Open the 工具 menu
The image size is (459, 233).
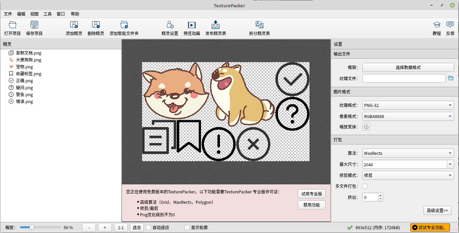click(x=48, y=14)
